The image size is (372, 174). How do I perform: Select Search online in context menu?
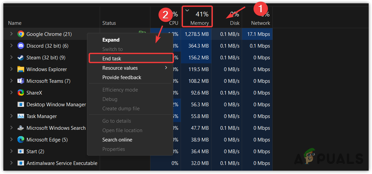(x=117, y=140)
